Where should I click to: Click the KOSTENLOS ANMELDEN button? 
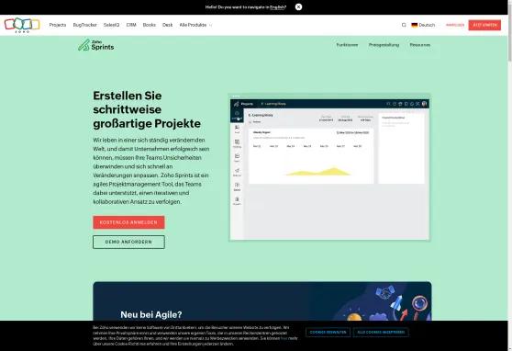tap(128, 222)
